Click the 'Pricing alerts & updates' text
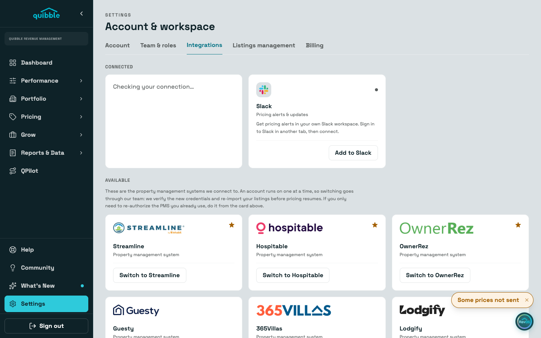The image size is (541, 338). click(282, 115)
